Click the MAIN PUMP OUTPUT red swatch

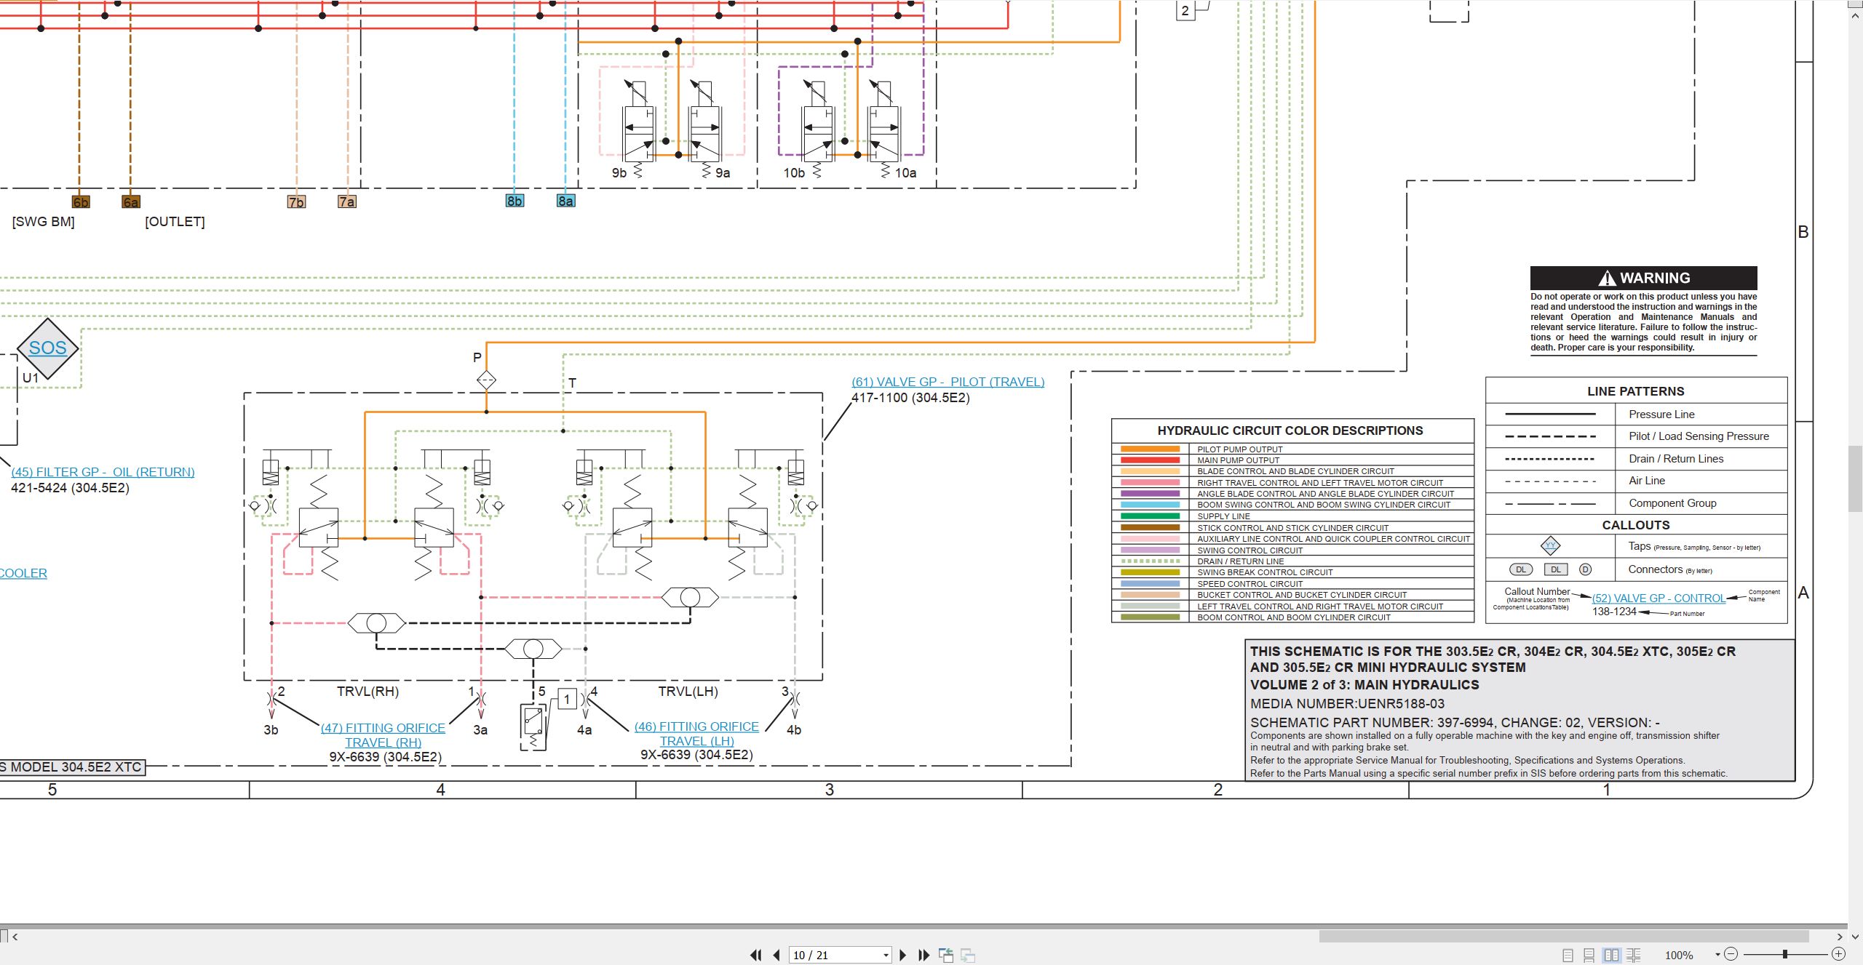click(x=1150, y=460)
